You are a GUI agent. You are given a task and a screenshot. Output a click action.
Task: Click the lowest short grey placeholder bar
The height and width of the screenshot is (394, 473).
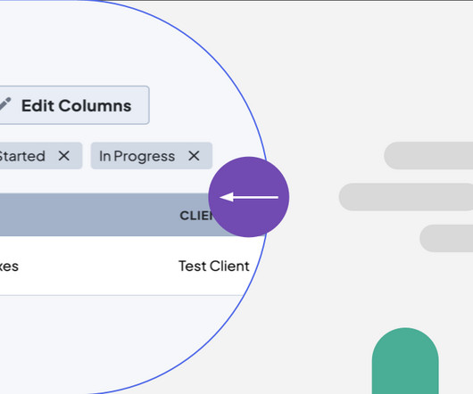446,238
